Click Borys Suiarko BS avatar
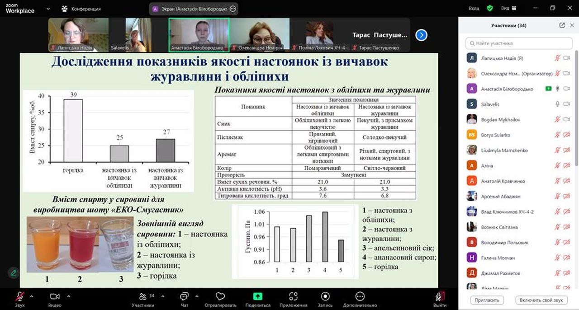Viewport: 579px width, 310px height. pos(472,135)
